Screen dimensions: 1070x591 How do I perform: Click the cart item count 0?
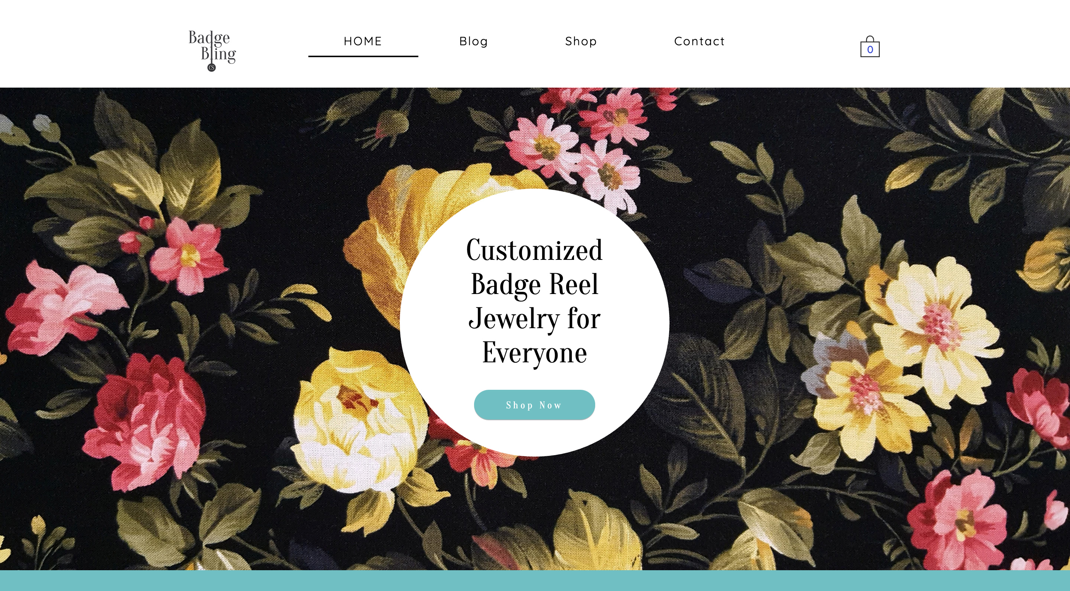tap(870, 50)
